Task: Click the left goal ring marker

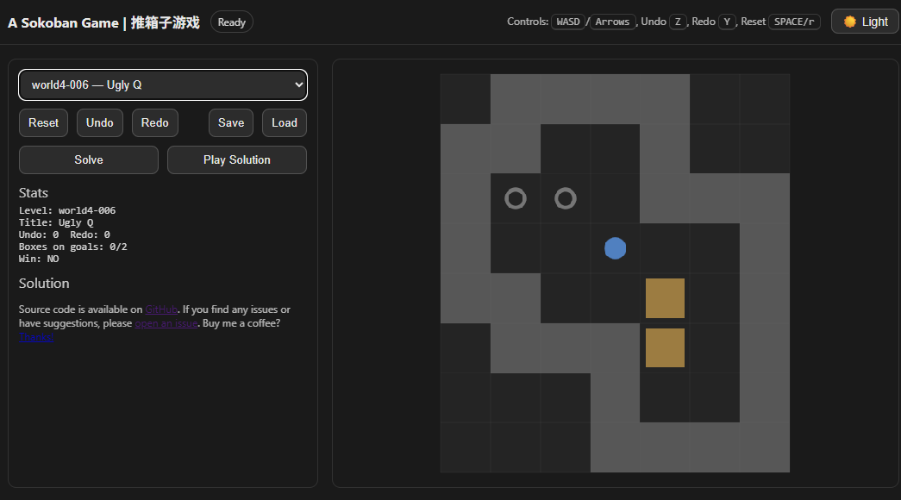Action: point(516,198)
